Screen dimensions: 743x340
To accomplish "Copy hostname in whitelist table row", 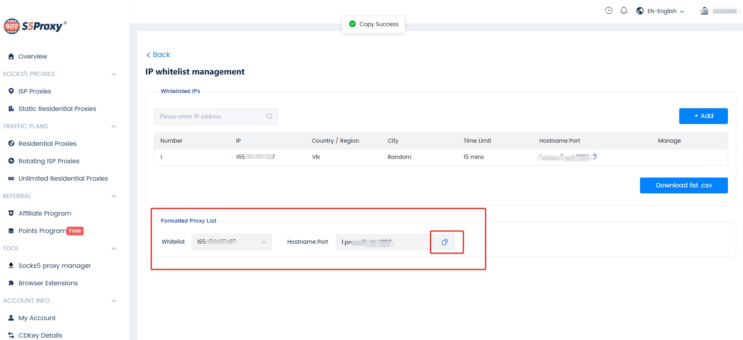I will [594, 157].
